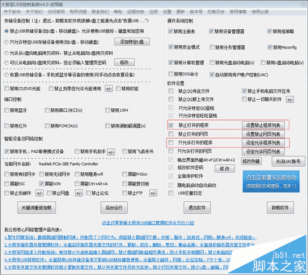Select 允许从U盘向电脑拷贝资料 radio option

pyautogui.click(x=6, y=53)
